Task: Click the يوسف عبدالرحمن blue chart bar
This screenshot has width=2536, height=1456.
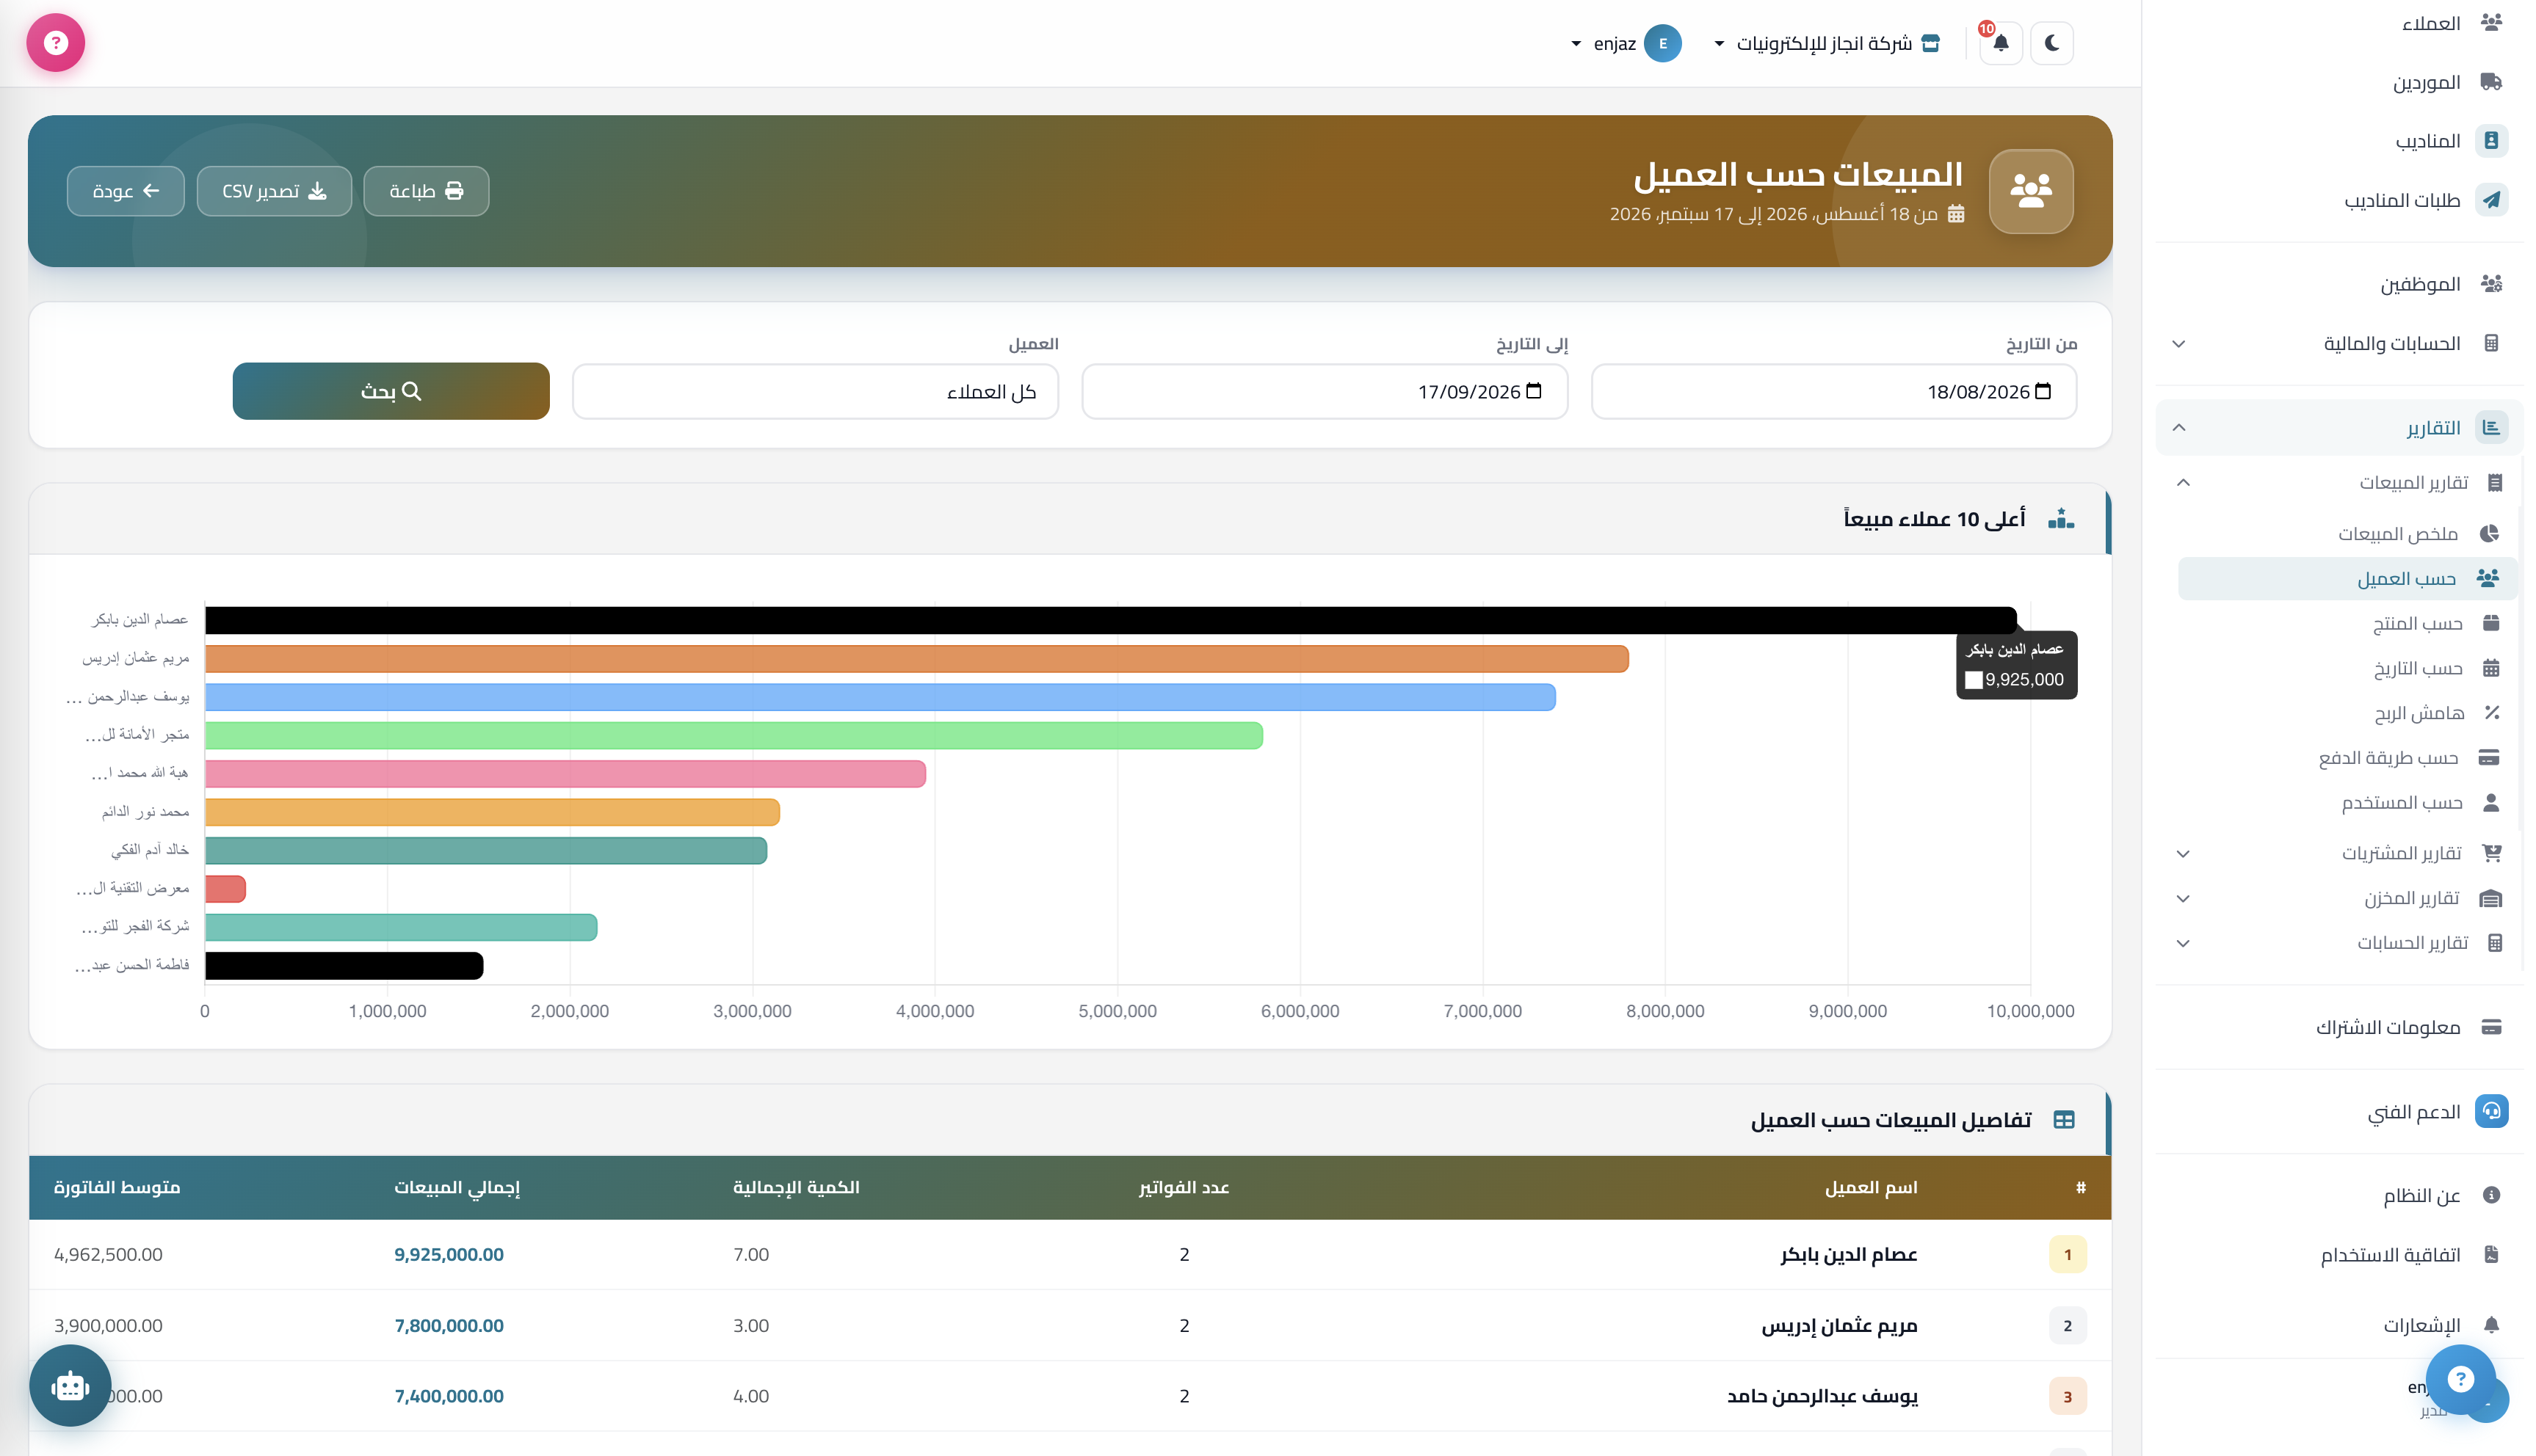Action: 880,697
